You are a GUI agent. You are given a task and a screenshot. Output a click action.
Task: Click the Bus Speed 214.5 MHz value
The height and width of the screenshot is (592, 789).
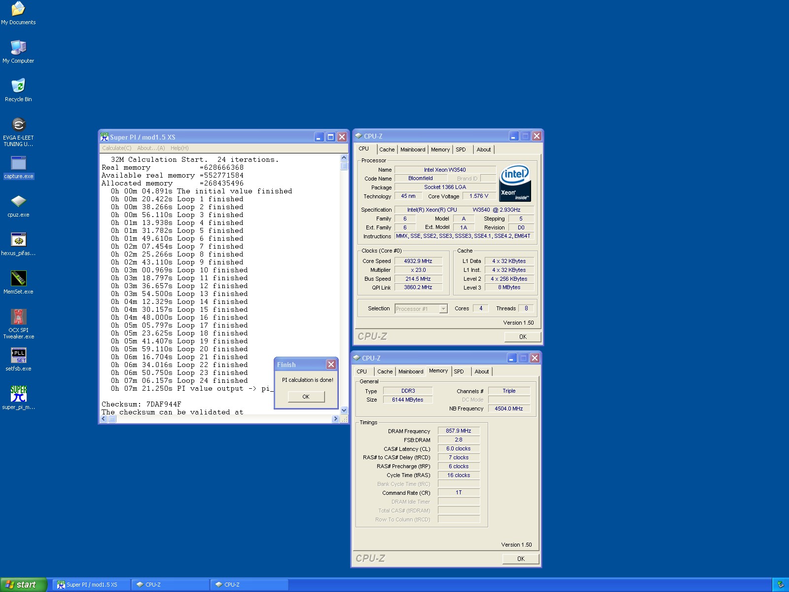[418, 279]
